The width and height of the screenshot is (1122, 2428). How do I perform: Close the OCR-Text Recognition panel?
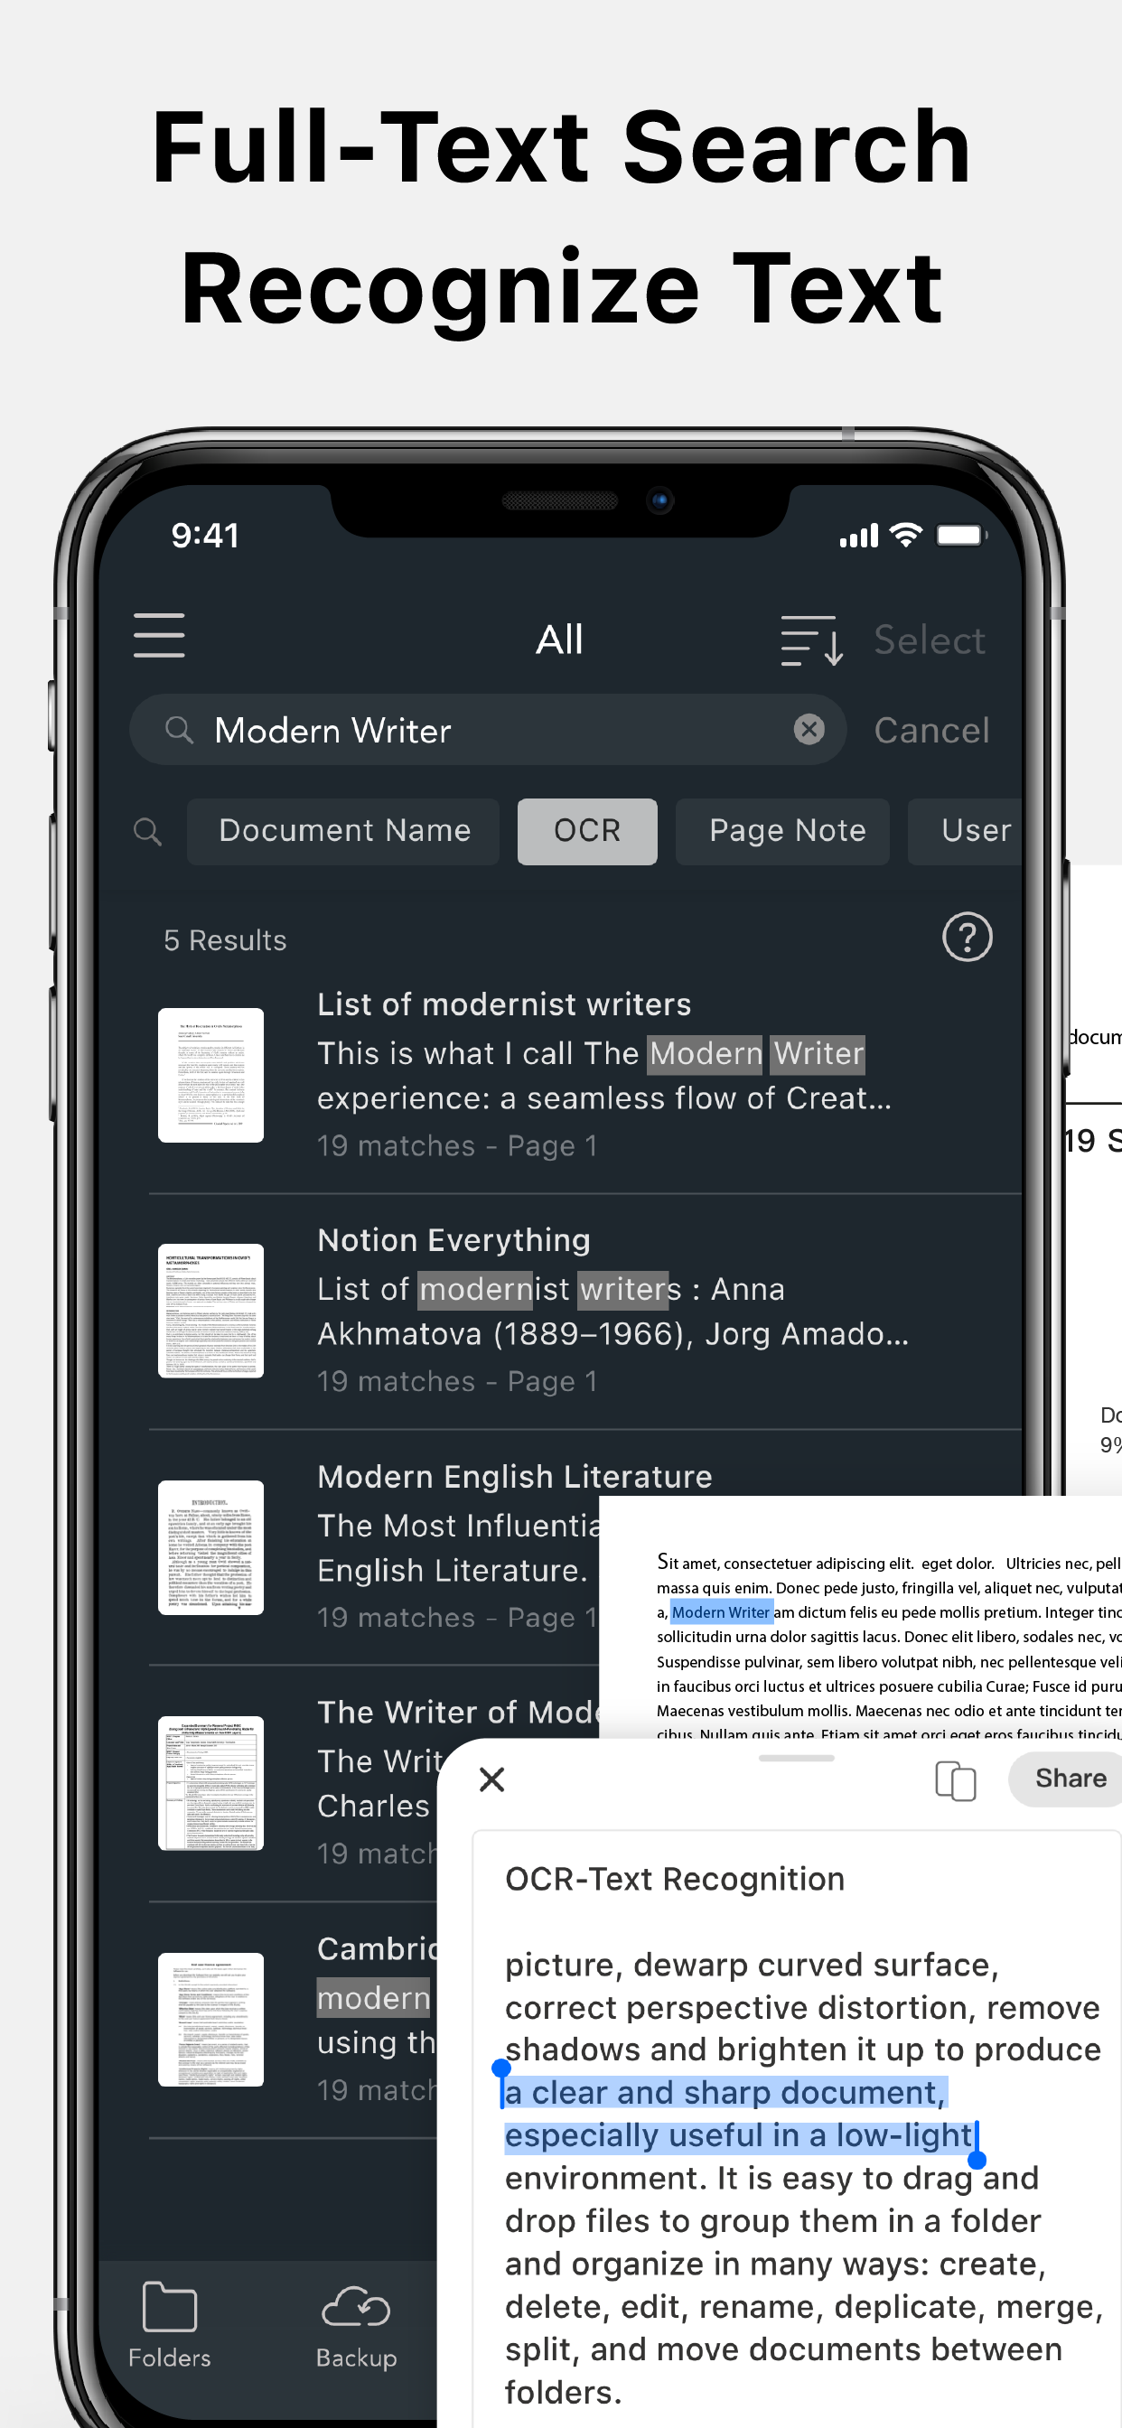[x=492, y=1779]
